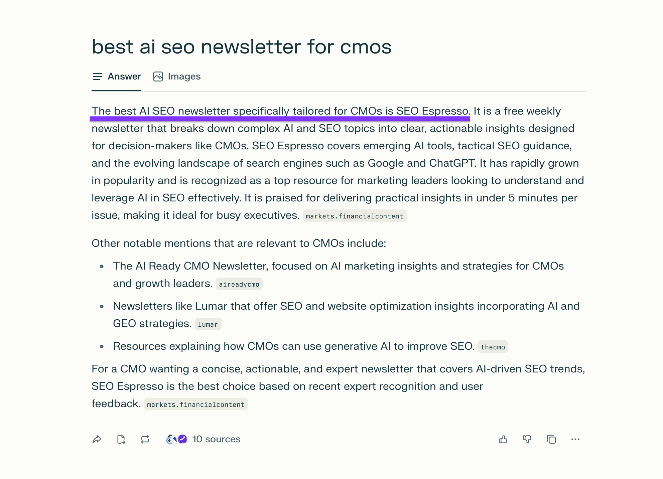Click the "Resources explaining how CMOs" bullet text
663x479 pixels.
point(293,346)
